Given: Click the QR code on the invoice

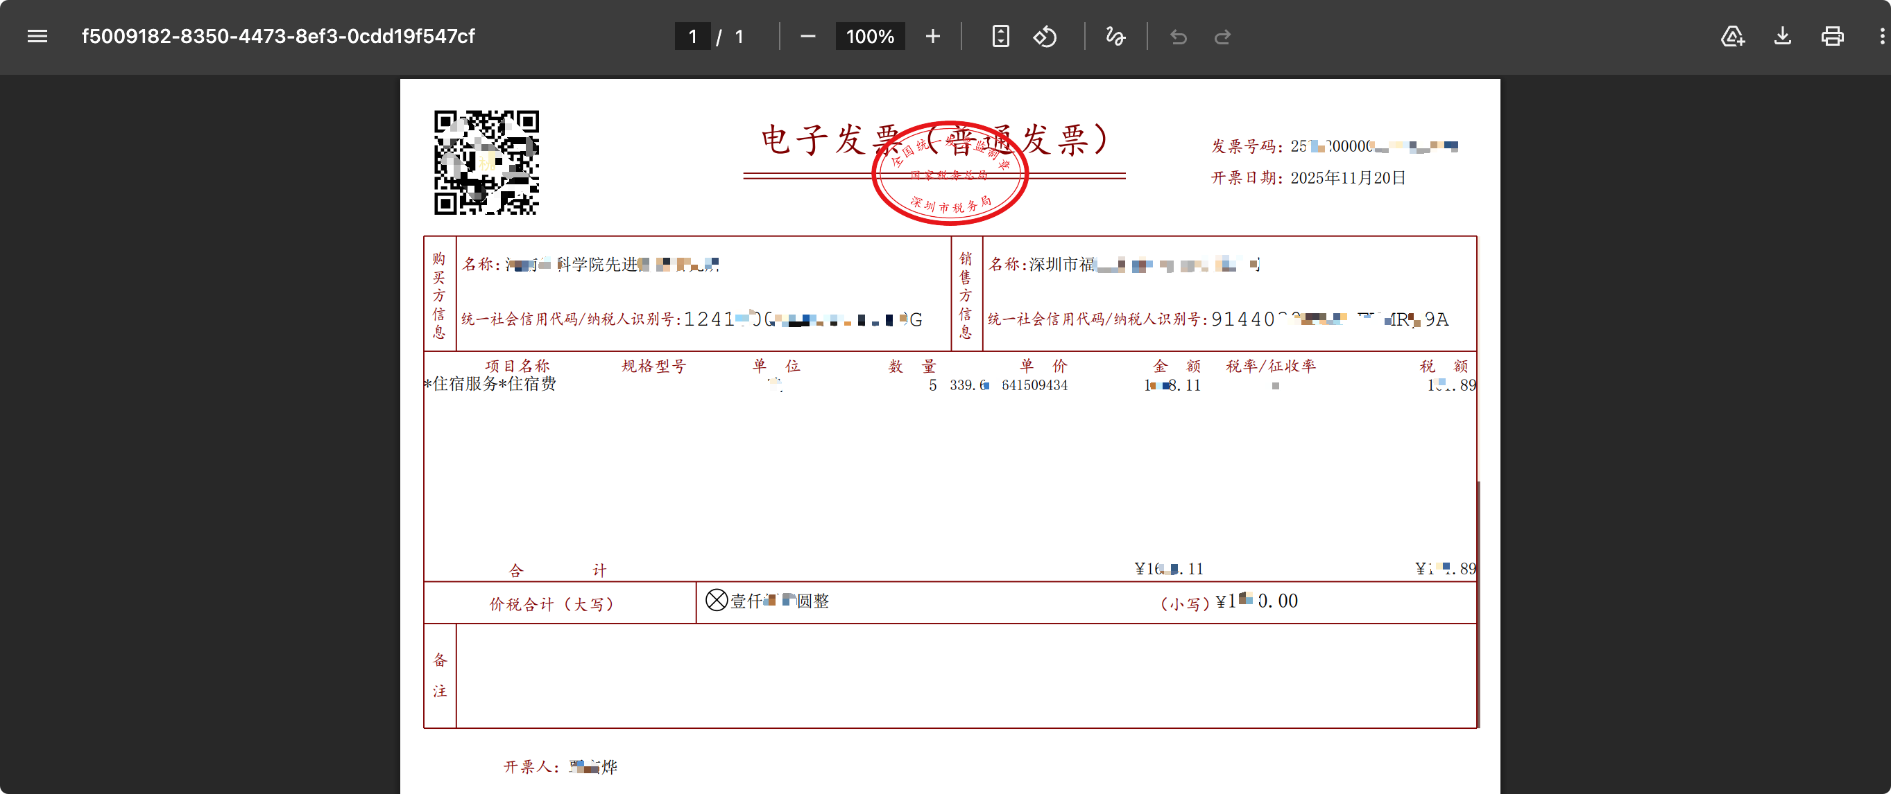Looking at the screenshot, I should [487, 163].
